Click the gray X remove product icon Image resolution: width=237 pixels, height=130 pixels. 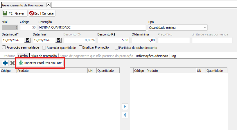pos(12,63)
